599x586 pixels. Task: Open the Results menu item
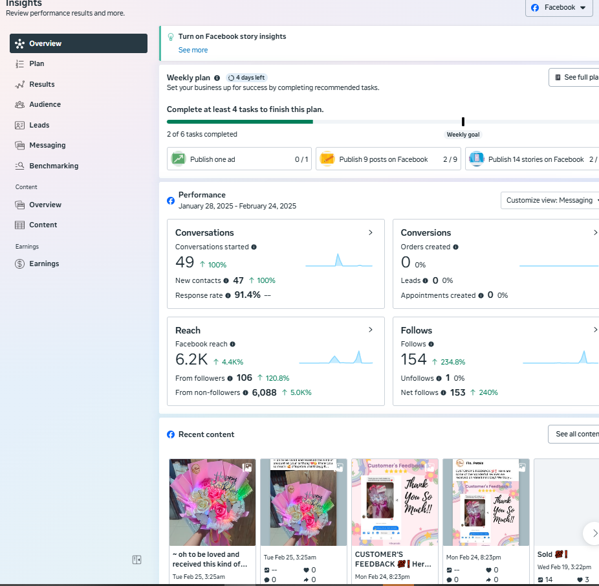point(78,85)
